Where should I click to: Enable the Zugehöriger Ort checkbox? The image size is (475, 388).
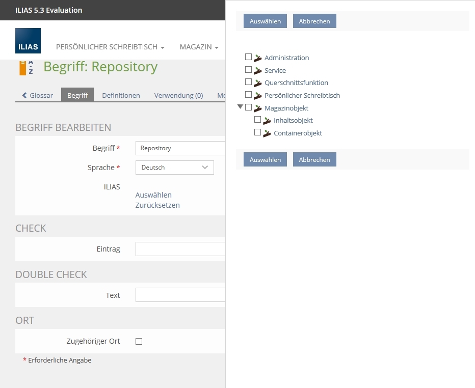(139, 342)
